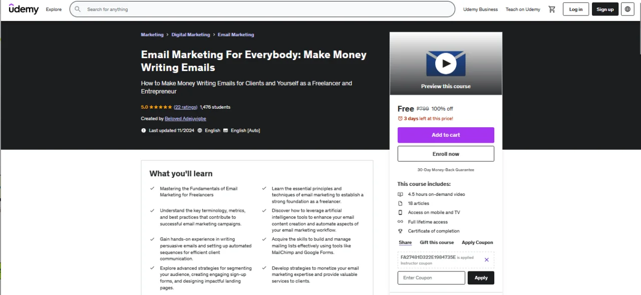Click the Enroll now button

pos(446,154)
